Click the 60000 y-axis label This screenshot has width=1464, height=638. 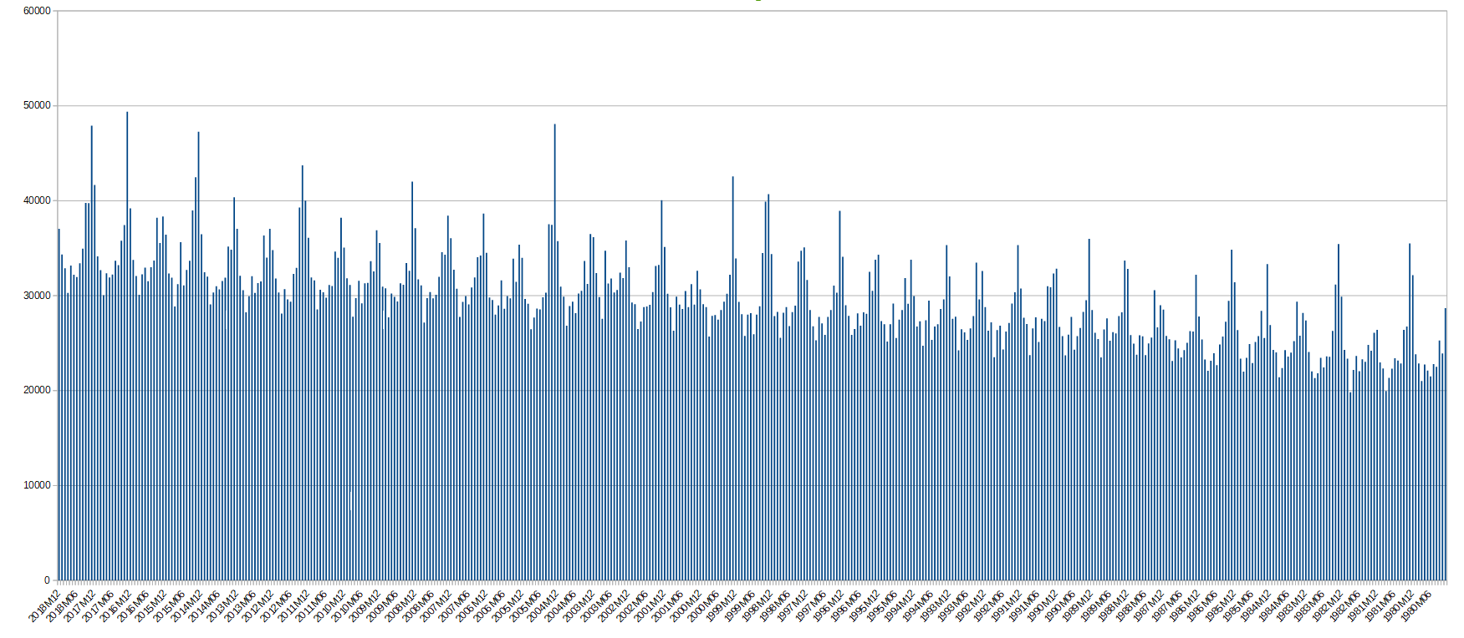pyautogui.click(x=37, y=11)
